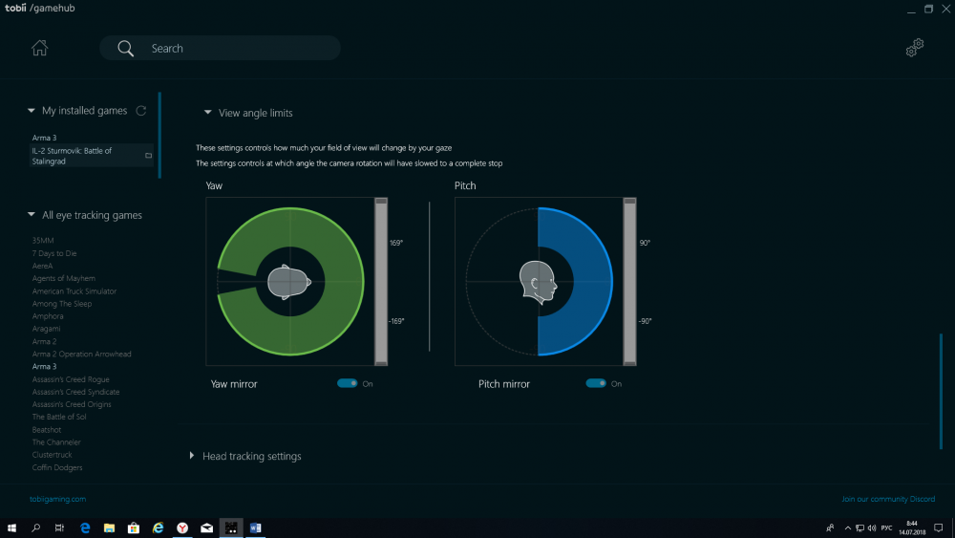Screen dimensions: 955x538
Task: Select 35MM in games list
Action: pyautogui.click(x=43, y=241)
